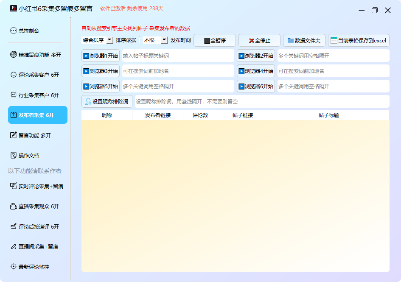Switch to 发布者采集 6开 tab
The height and width of the screenshot is (282, 401).
[x=38, y=115]
